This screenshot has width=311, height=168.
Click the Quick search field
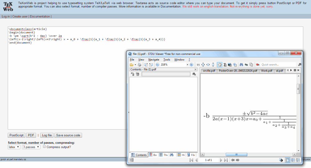coord(279,65)
